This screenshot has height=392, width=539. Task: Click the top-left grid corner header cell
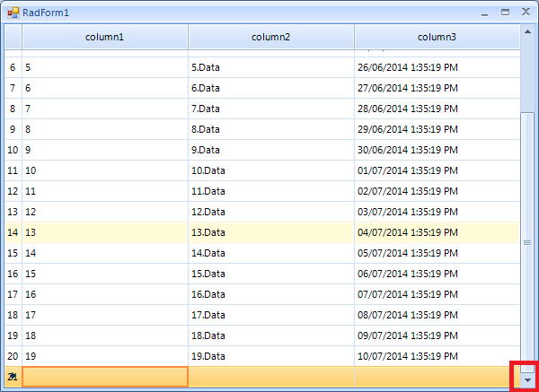tap(13, 37)
